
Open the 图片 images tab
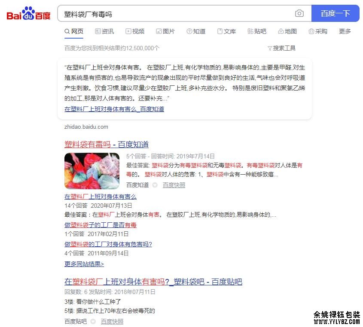pyautogui.click(x=165, y=31)
